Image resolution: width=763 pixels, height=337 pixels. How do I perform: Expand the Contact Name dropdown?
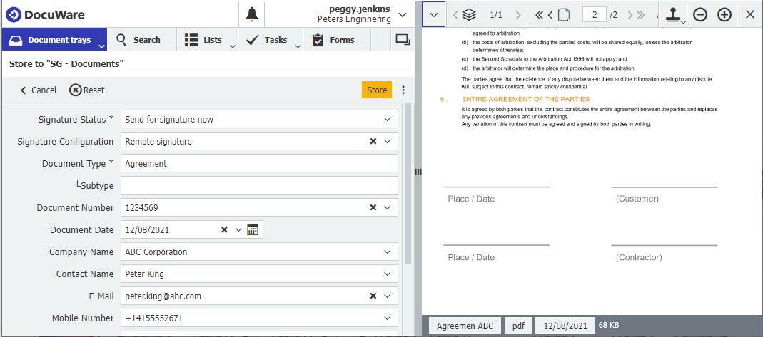(388, 274)
